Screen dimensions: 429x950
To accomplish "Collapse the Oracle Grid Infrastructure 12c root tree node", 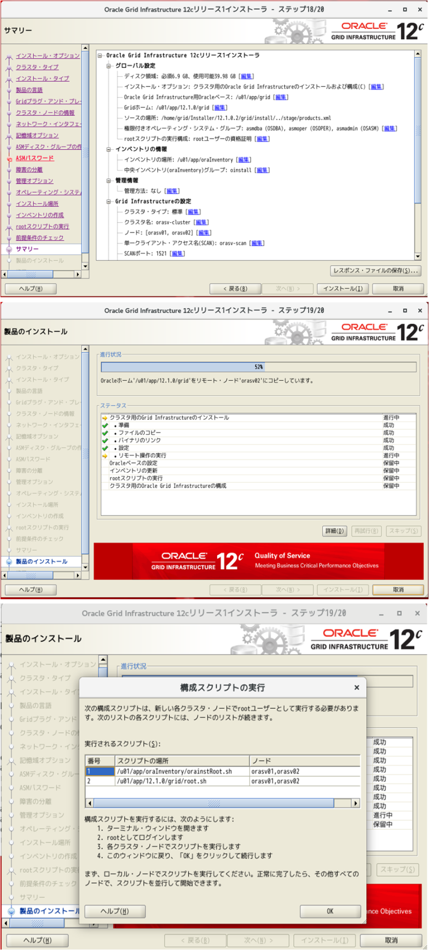I will point(100,55).
